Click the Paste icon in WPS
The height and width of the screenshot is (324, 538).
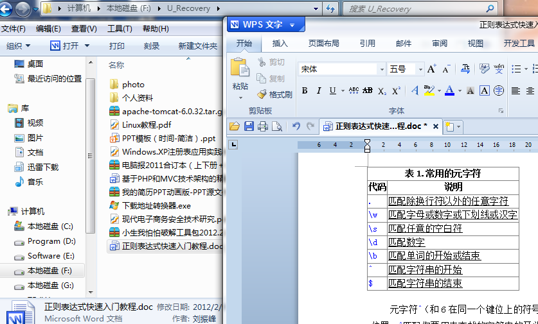(240, 67)
